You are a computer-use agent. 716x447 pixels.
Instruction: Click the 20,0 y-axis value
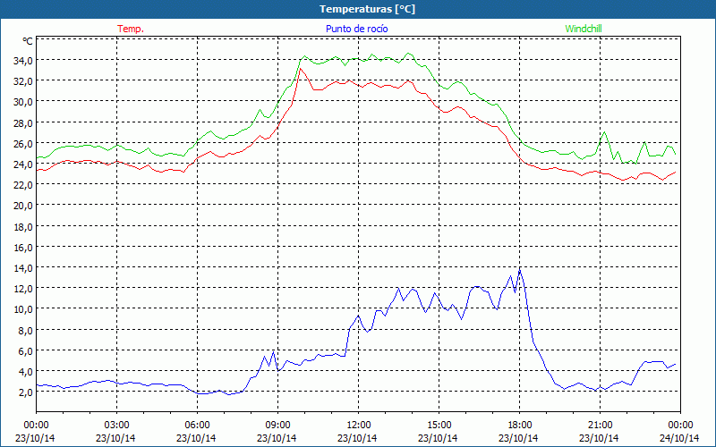(x=23, y=206)
